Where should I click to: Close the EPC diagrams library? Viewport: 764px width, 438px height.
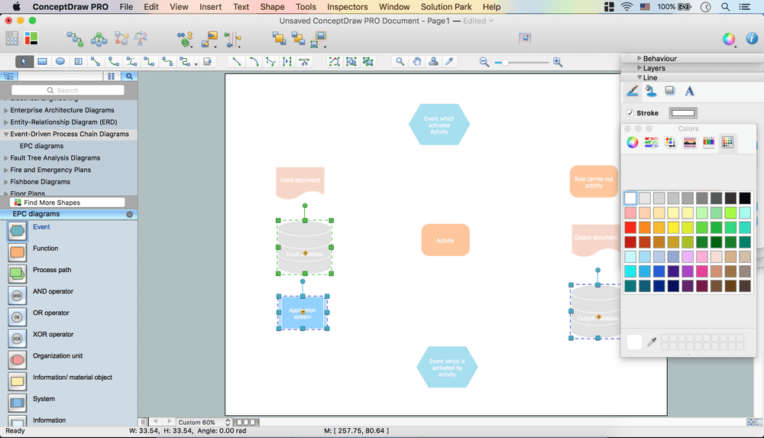point(129,215)
